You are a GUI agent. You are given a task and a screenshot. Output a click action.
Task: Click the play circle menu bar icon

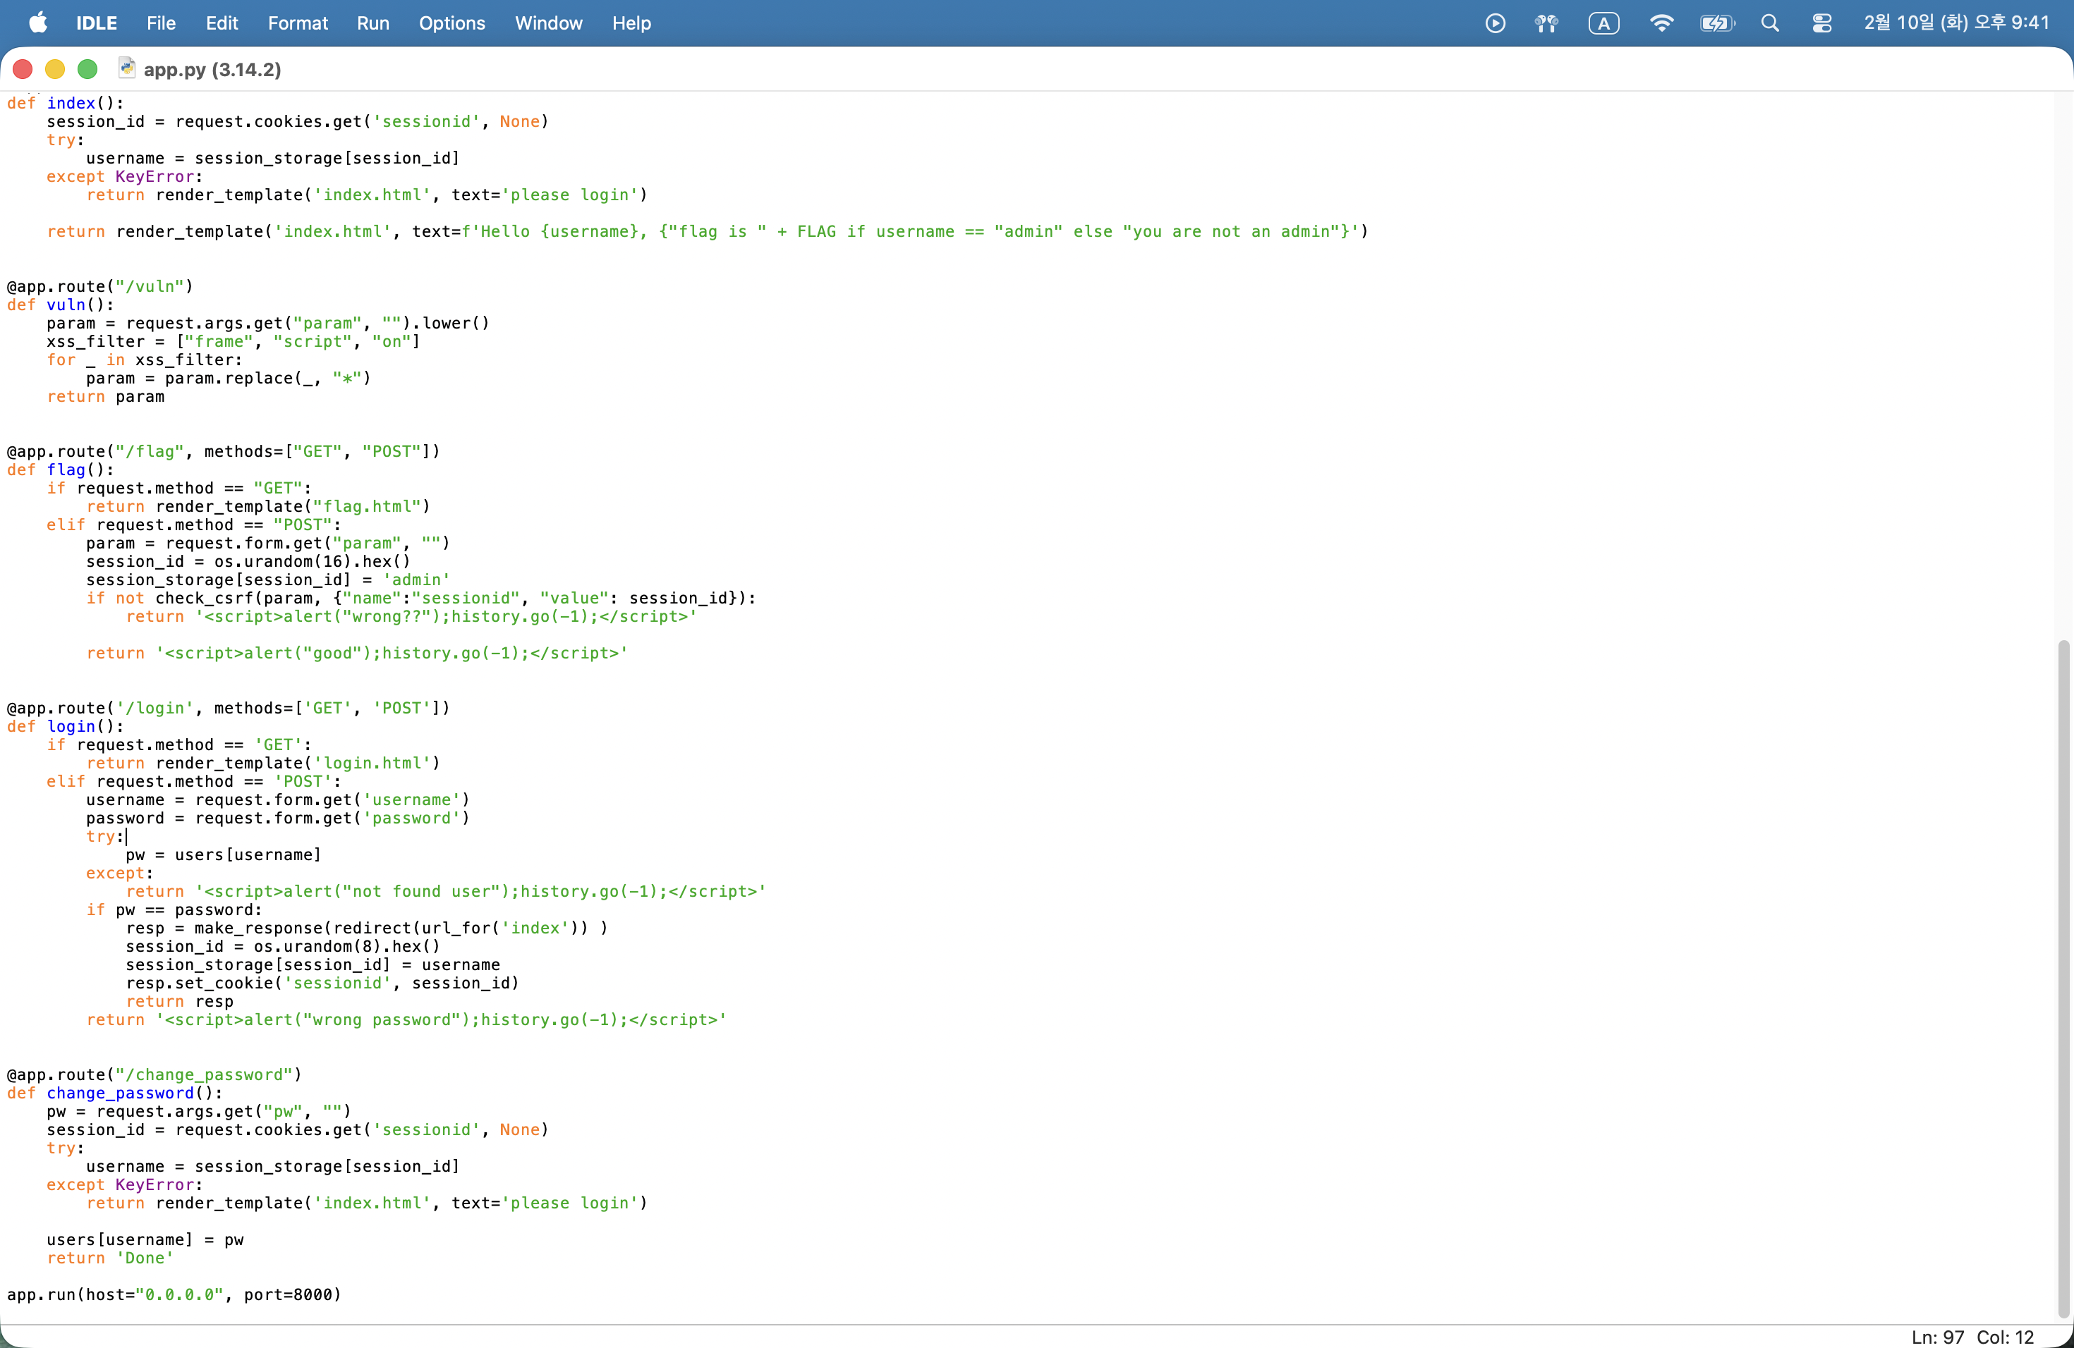1495,23
